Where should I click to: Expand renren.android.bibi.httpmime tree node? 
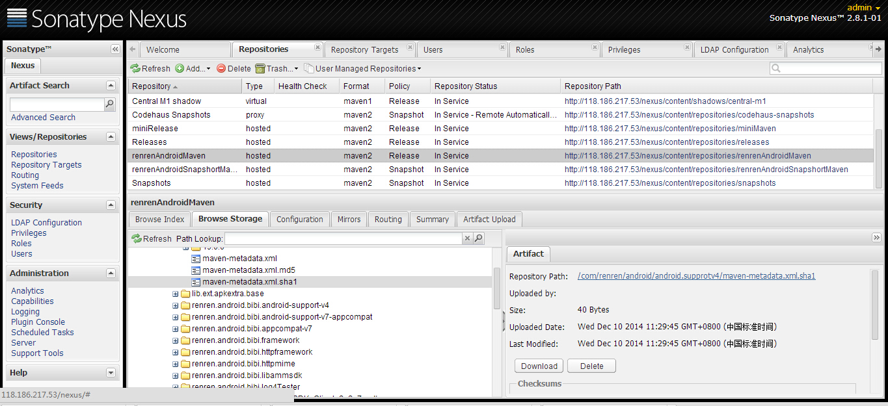pos(175,364)
